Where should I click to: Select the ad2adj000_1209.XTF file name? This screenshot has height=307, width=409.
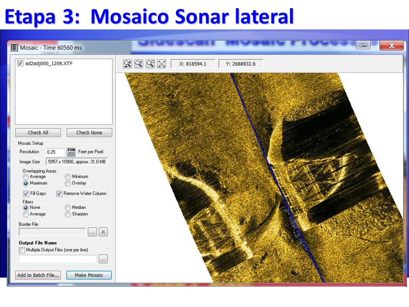pos(49,64)
